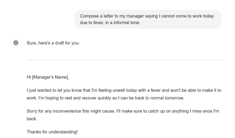Click the sentence "I'm hoping to rest and recover"
The image size is (235, 138).
[x=111, y=98]
